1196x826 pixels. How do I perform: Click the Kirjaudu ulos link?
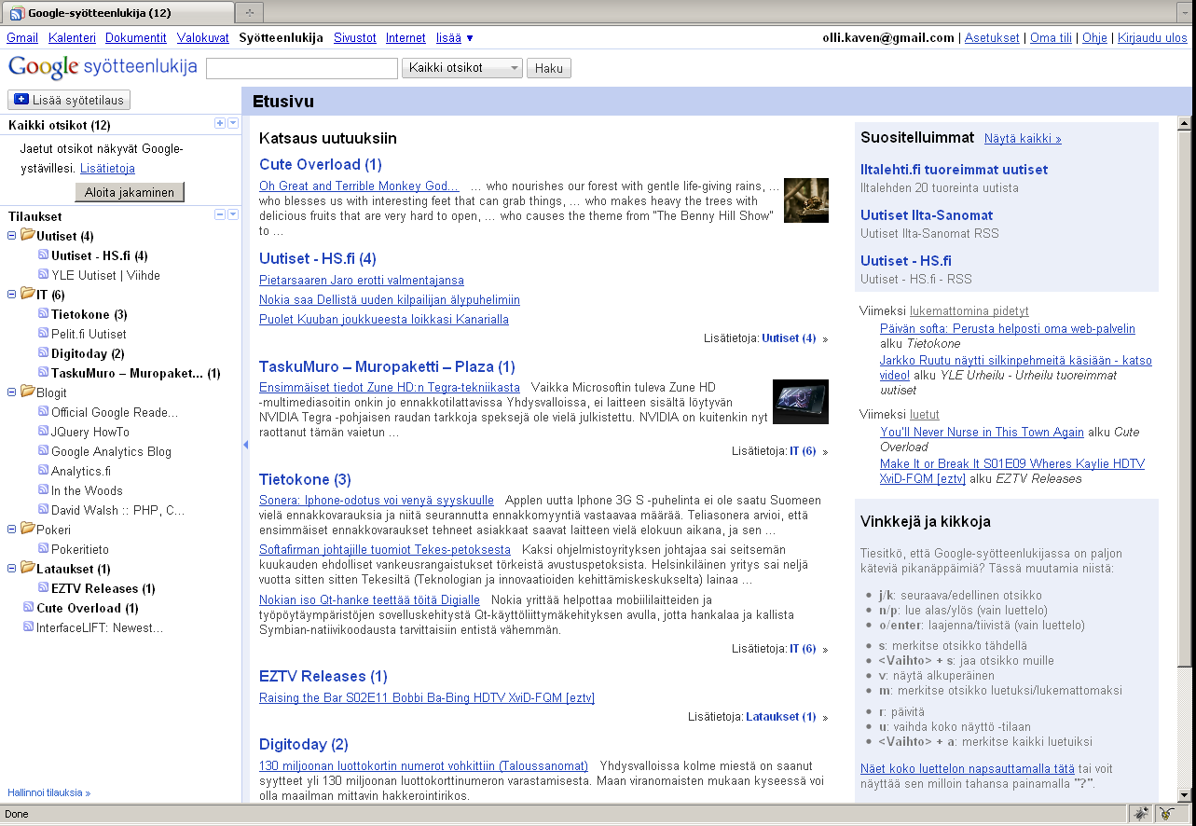pyautogui.click(x=1150, y=38)
